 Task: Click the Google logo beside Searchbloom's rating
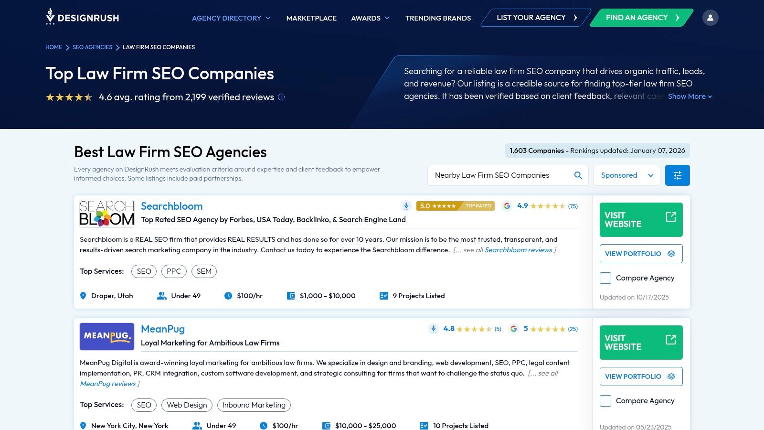click(508, 206)
